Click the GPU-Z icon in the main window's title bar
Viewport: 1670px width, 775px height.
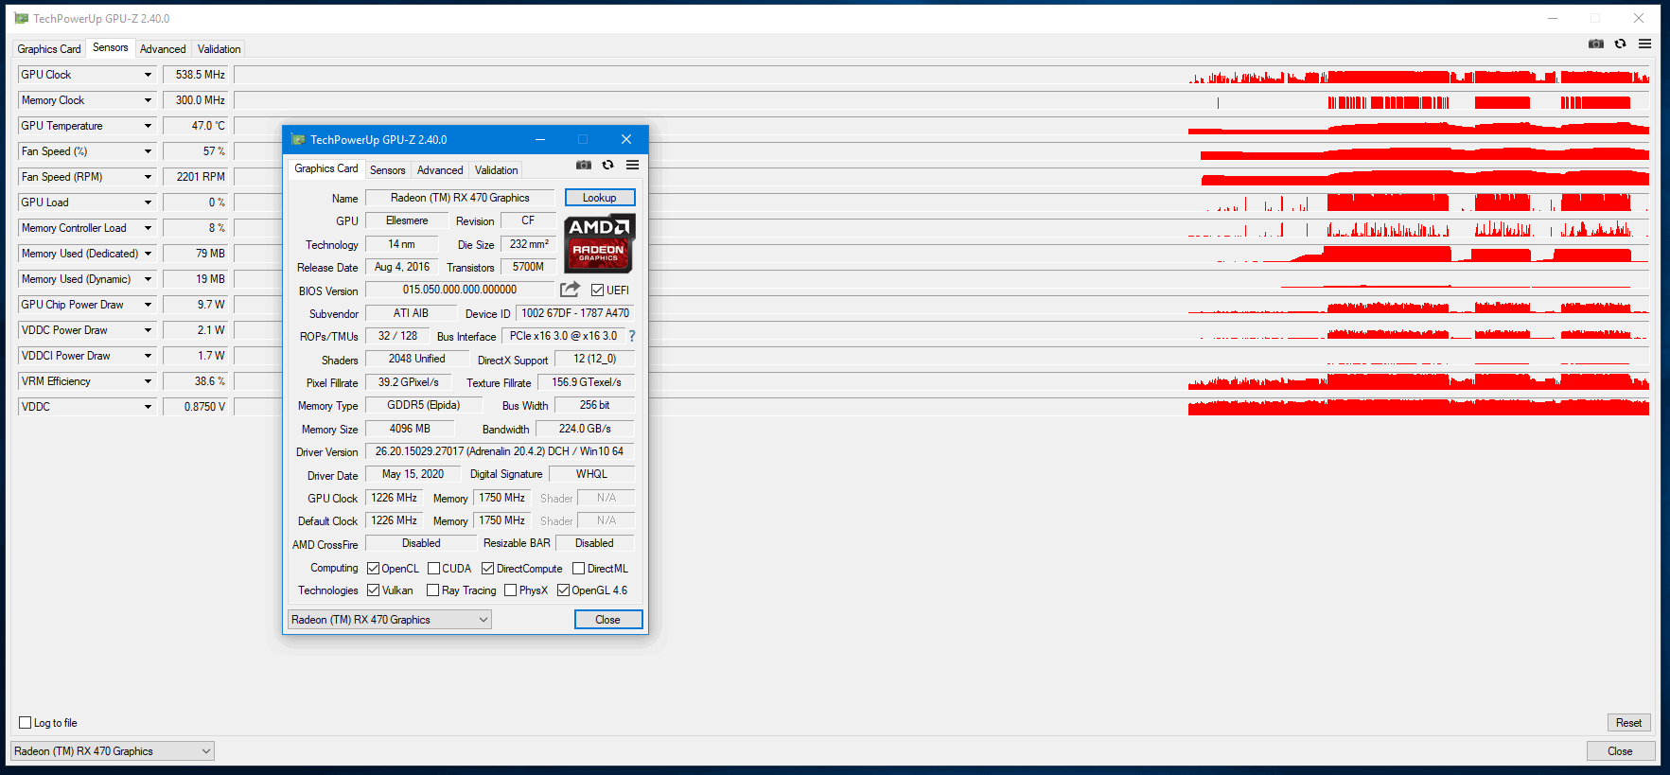(21, 18)
